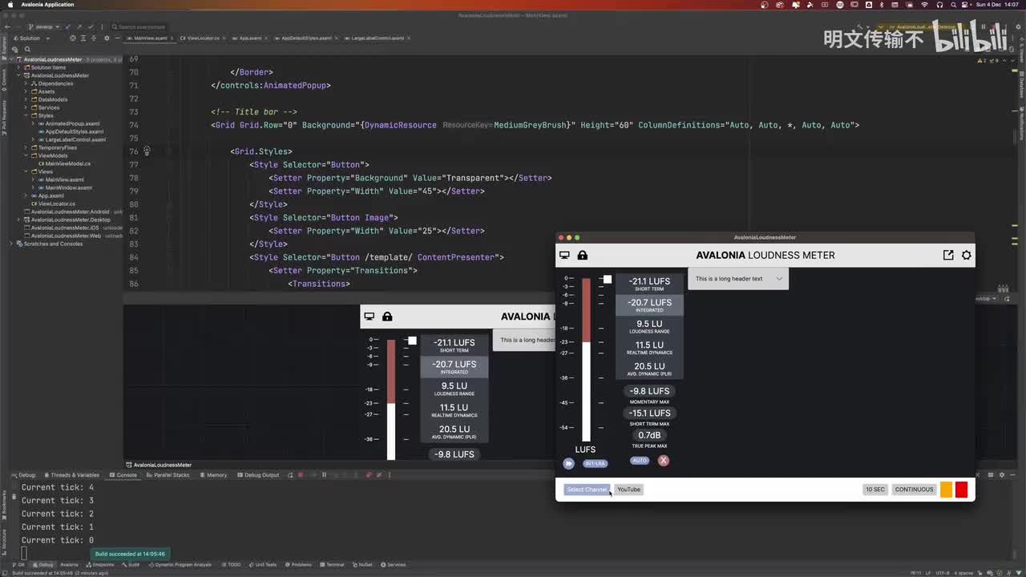
Task: Expand the Scratches and Consoles node
Action: click(x=13, y=244)
